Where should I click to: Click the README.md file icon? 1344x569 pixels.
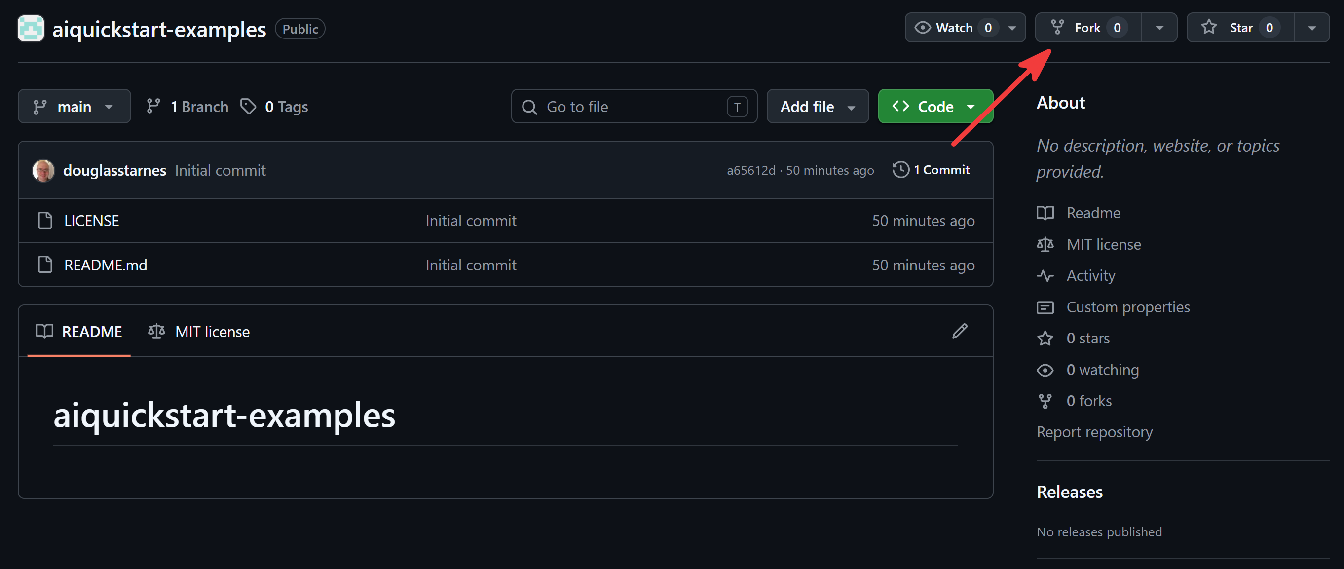click(45, 265)
